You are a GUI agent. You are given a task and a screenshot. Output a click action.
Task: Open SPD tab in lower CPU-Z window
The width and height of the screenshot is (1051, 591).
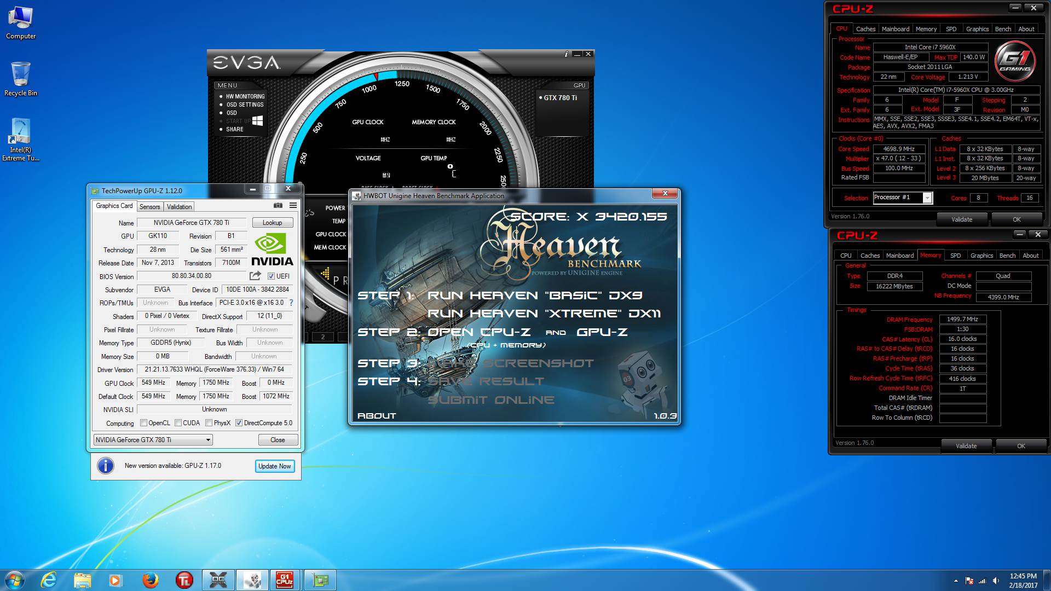(x=955, y=256)
